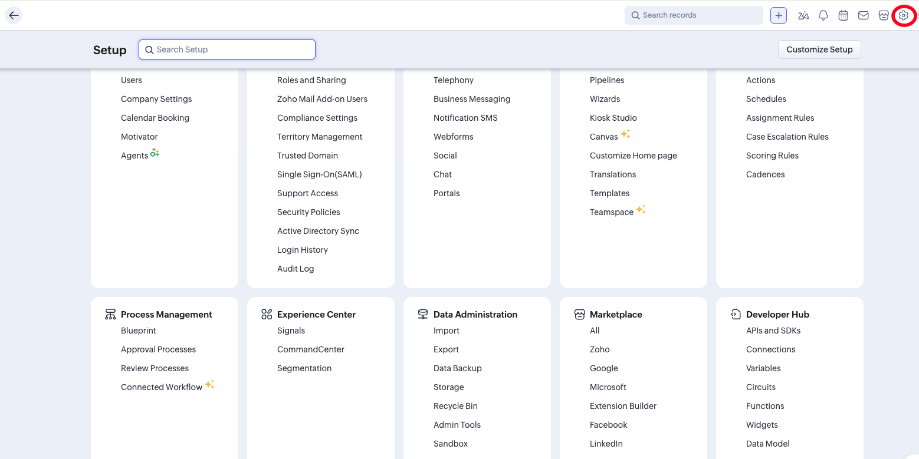Open the mail envelope icon
919x459 pixels.
(864, 15)
